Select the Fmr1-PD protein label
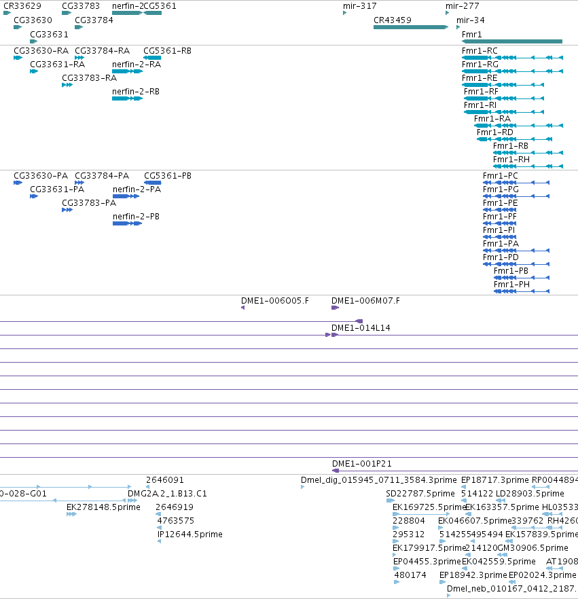This screenshot has height=599, width=578. (501, 257)
